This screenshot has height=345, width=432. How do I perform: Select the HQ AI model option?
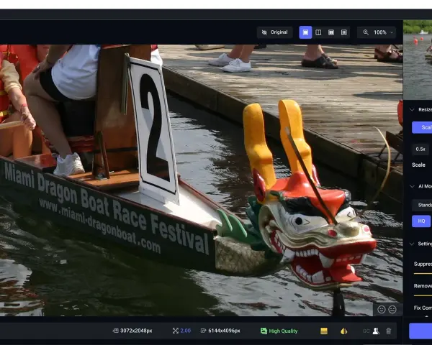(x=421, y=221)
